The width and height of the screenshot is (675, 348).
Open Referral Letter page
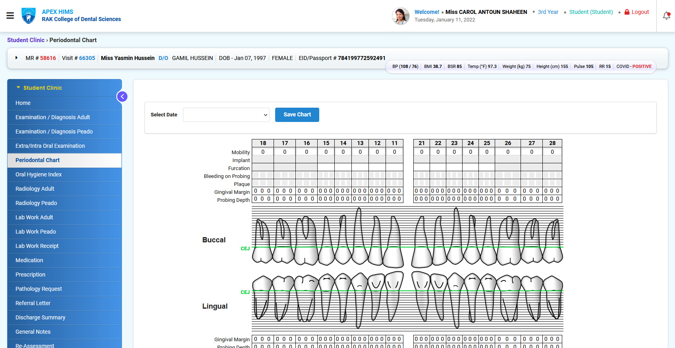[65, 303]
